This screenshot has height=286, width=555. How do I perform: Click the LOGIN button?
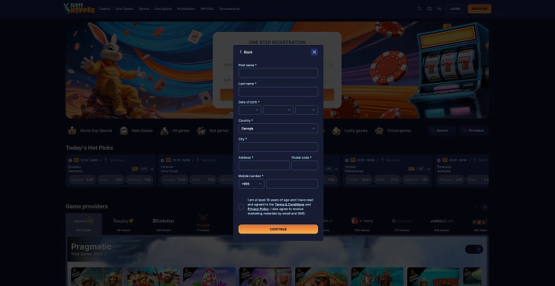455,9
